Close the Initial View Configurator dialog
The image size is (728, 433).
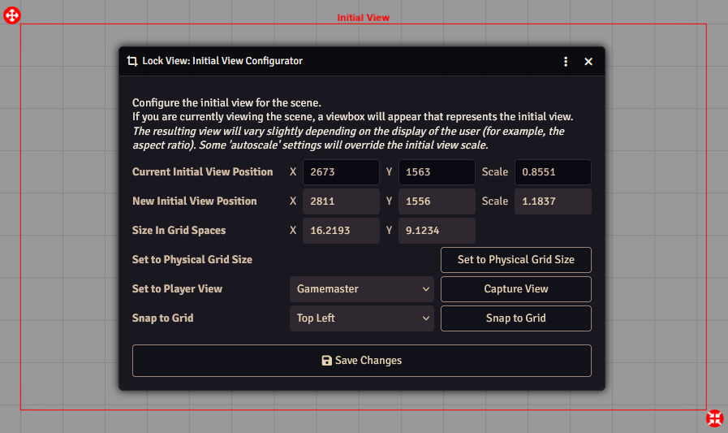[x=588, y=61]
